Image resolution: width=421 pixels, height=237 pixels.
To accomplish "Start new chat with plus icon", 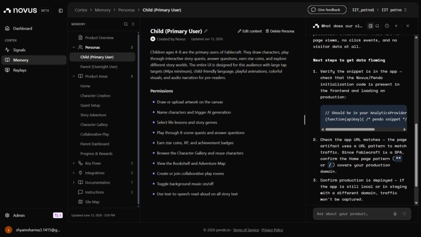I will [396, 26].
